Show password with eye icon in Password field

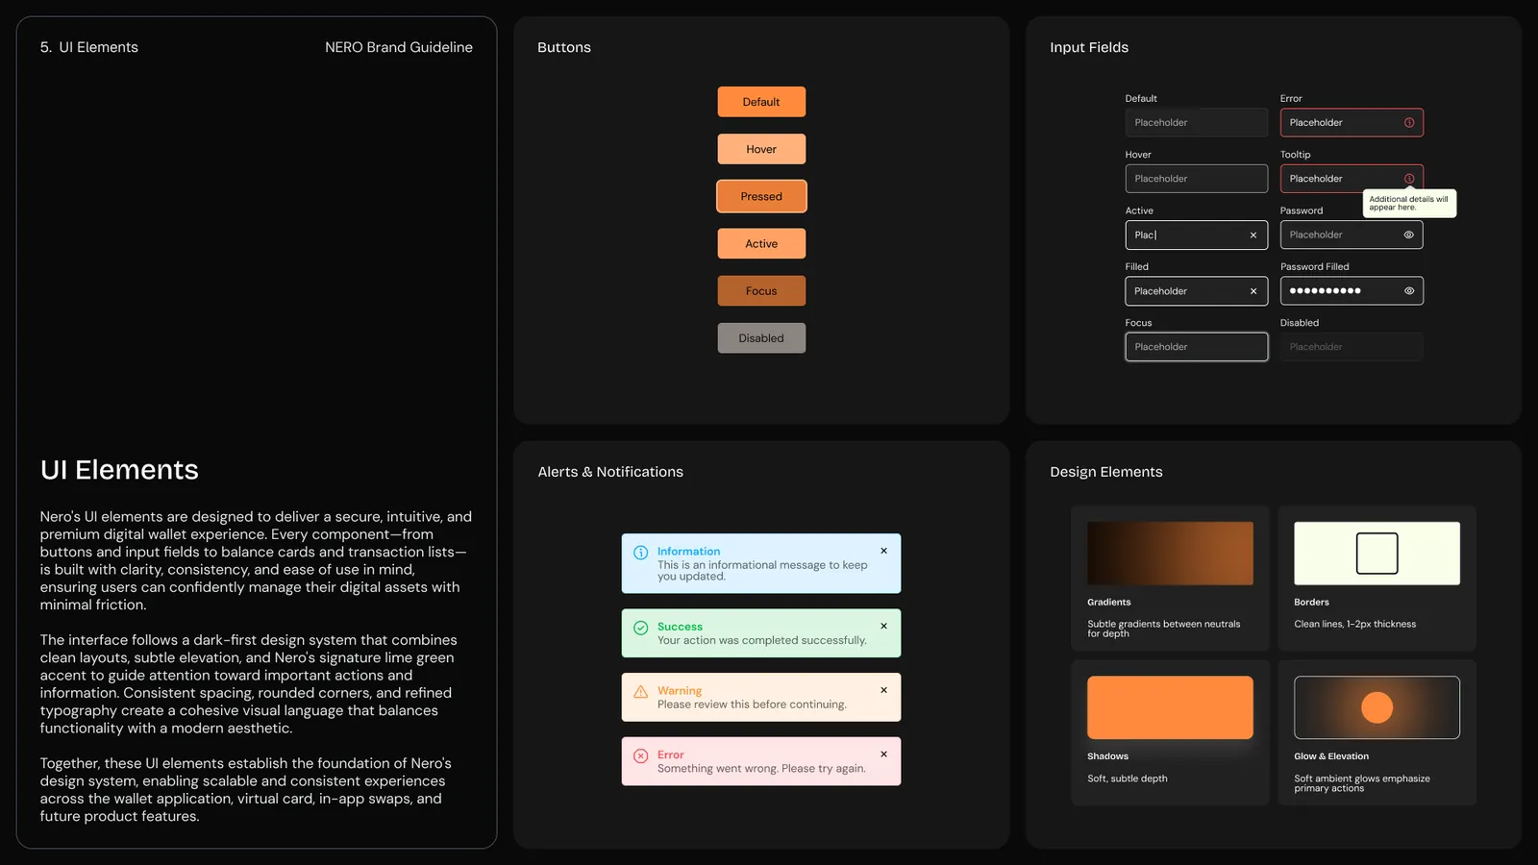(x=1409, y=235)
